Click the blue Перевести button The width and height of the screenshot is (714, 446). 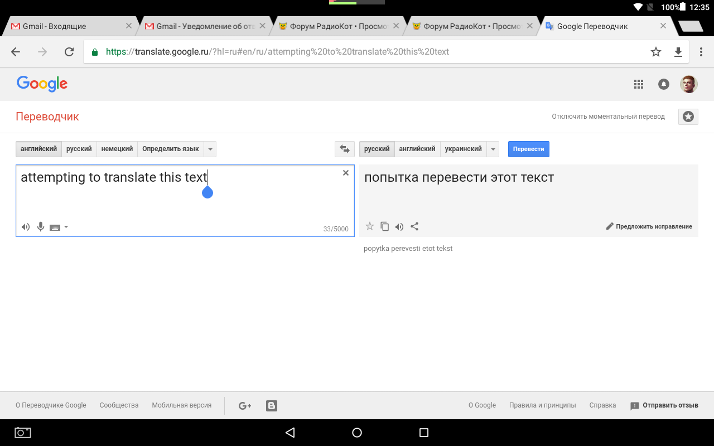[x=529, y=149]
